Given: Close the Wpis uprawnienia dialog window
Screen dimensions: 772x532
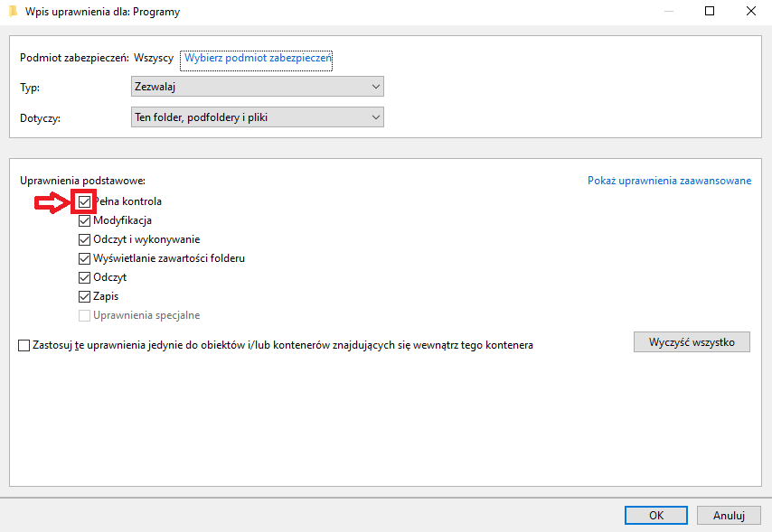Looking at the screenshot, I should tap(751, 12).
